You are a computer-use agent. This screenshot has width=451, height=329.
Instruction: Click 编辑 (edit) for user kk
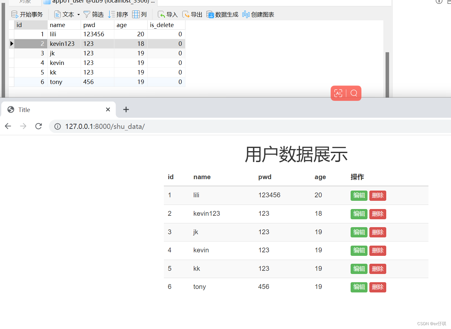click(359, 269)
